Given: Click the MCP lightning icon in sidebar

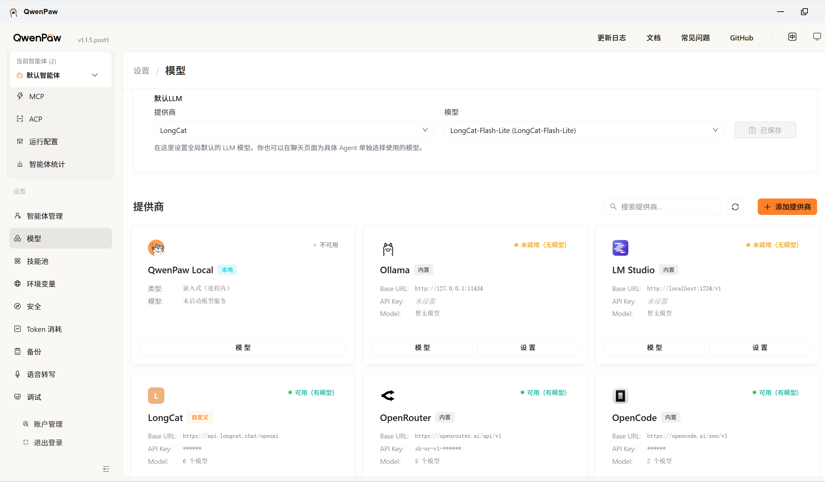Looking at the screenshot, I should pyautogui.click(x=20, y=96).
